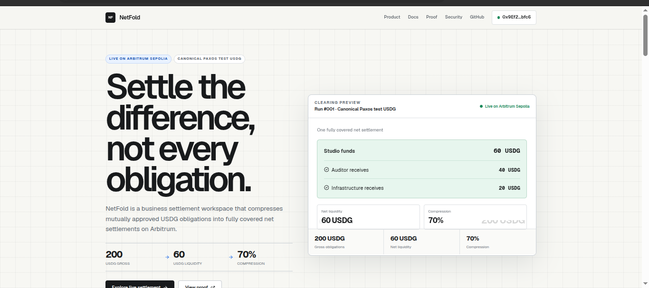Click the external link icon on View proof
This screenshot has height=288, width=649.
[x=213, y=287]
